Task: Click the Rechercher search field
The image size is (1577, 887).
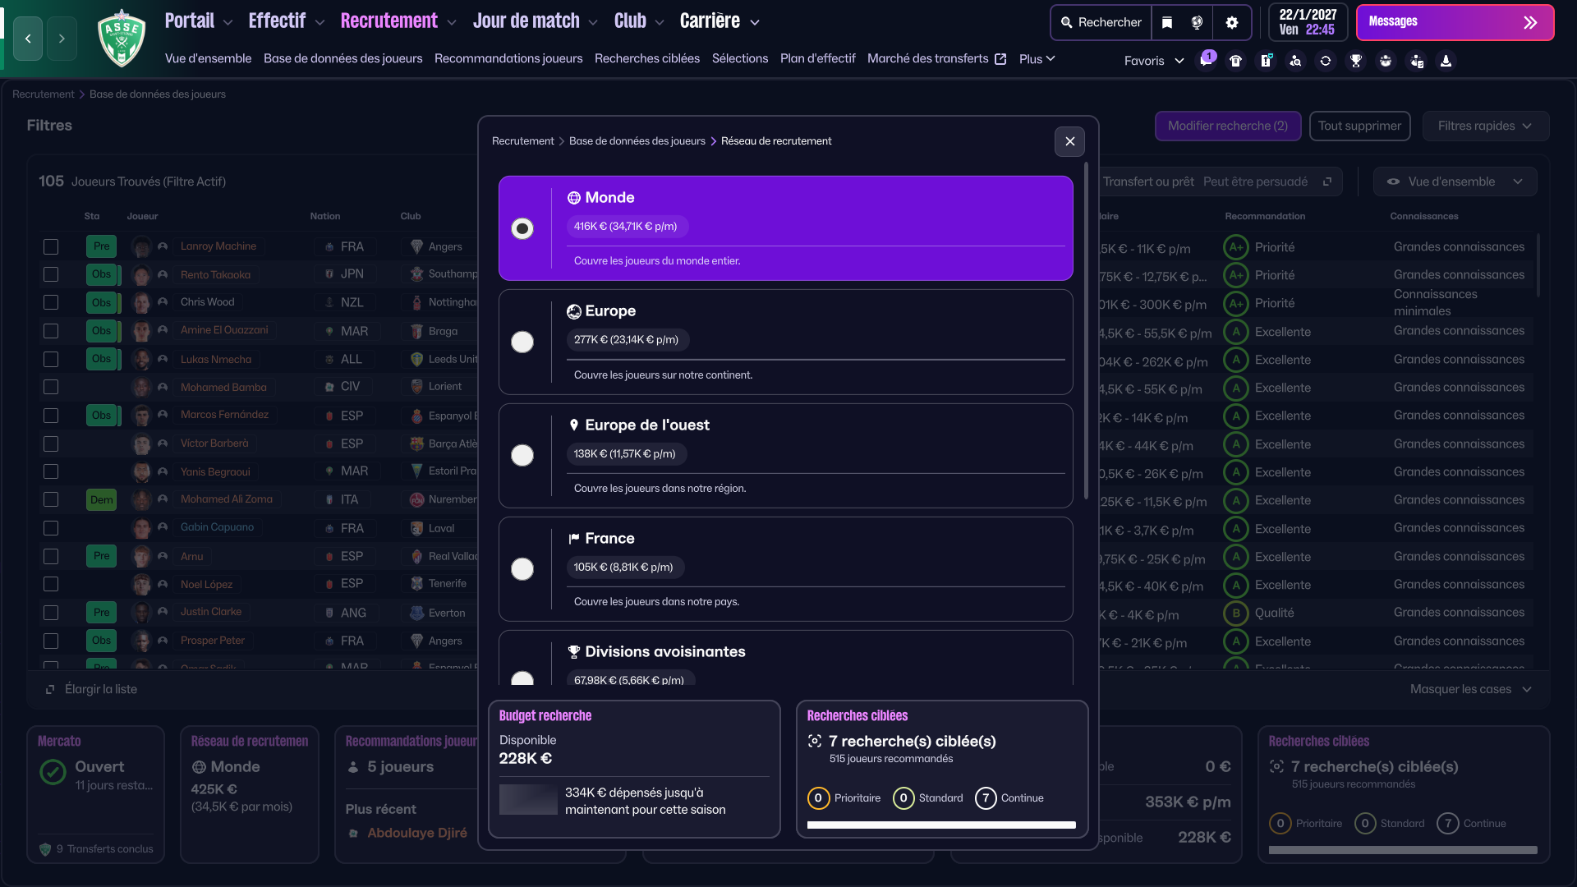Action: click(x=1101, y=22)
